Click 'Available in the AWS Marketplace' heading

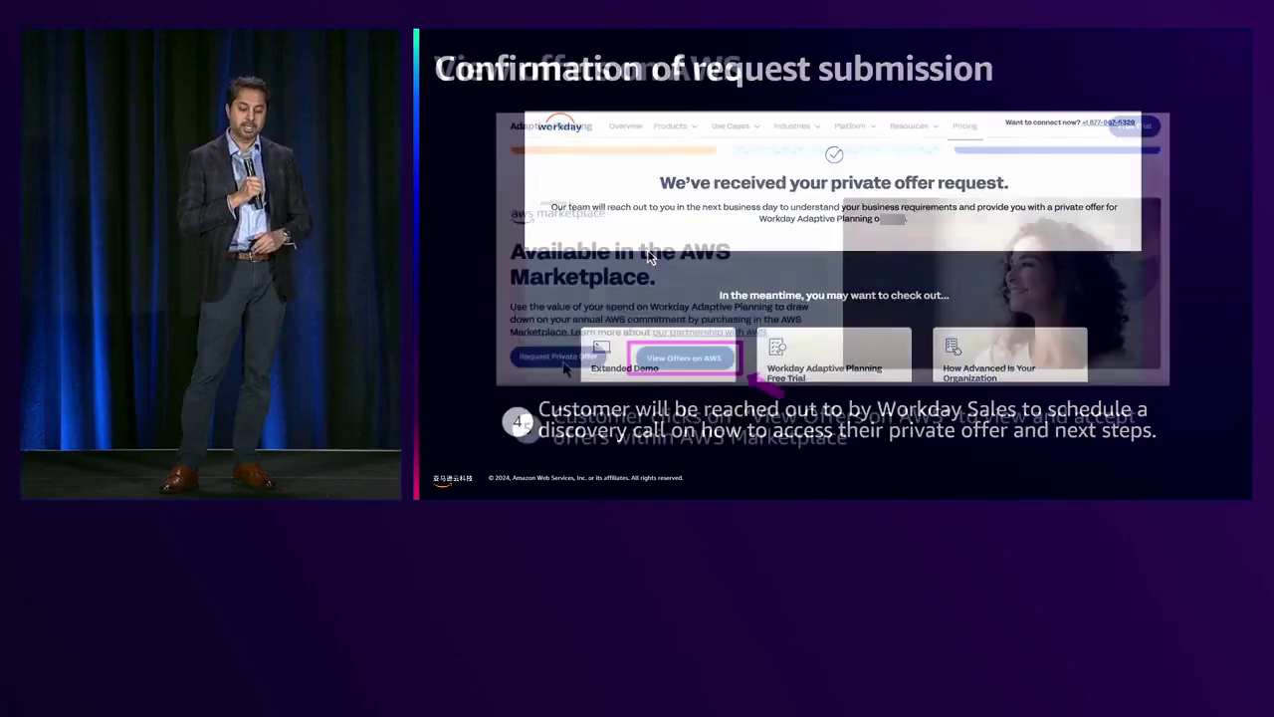click(x=620, y=265)
